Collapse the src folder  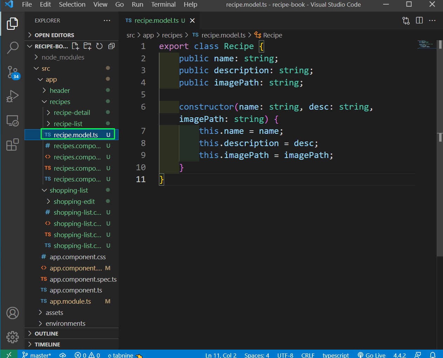[x=72, y=68]
